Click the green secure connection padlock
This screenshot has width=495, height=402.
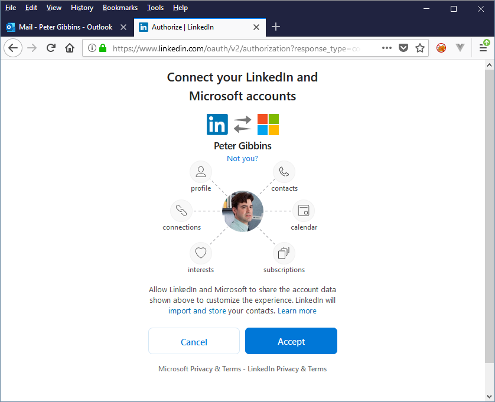coord(103,48)
